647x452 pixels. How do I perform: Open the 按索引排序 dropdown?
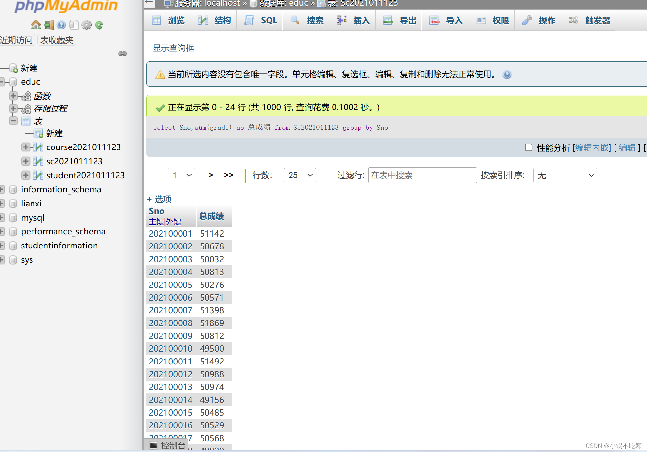coord(565,175)
